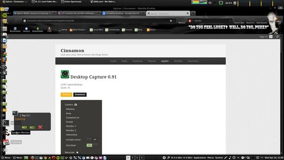Click the Zoom In toolbar button
This screenshot has height=160, width=284.
(250, 21)
